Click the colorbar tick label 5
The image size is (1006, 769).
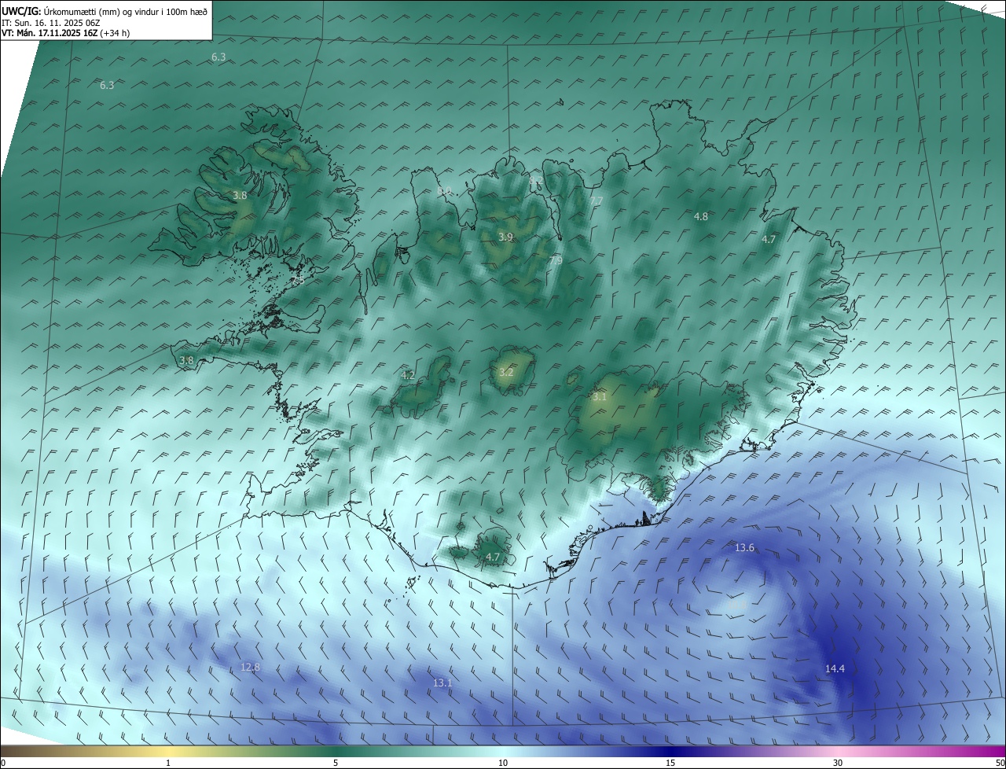coord(336,763)
